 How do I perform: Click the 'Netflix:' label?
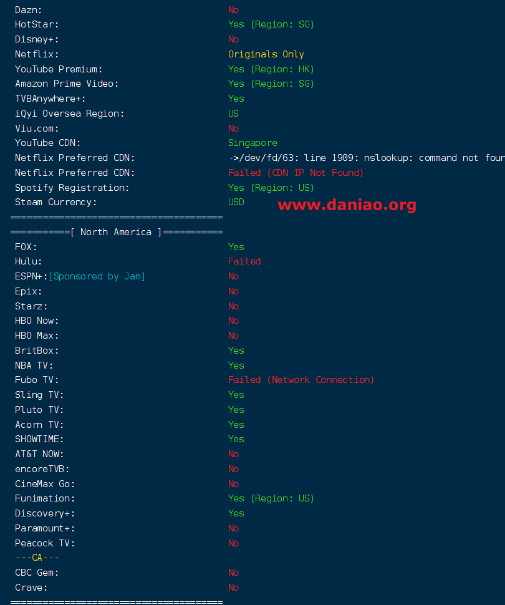tap(37, 54)
